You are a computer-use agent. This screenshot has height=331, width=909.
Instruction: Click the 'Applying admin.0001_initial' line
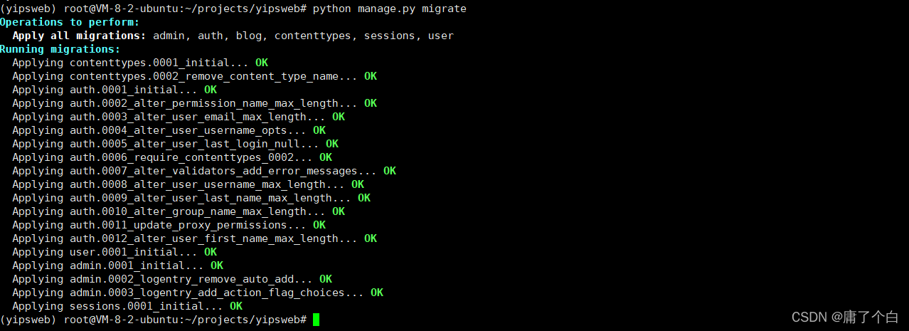(x=118, y=266)
